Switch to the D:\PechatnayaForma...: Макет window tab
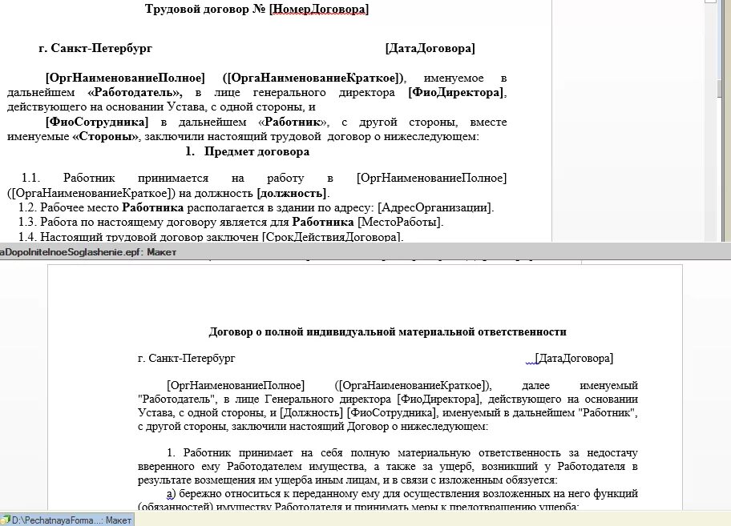This screenshot has height=526, width=731. [x=67, y=520]
